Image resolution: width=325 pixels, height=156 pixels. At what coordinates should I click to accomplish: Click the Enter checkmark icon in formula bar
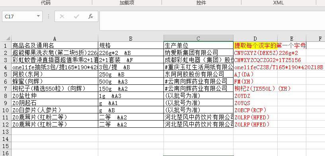point(76,16)
